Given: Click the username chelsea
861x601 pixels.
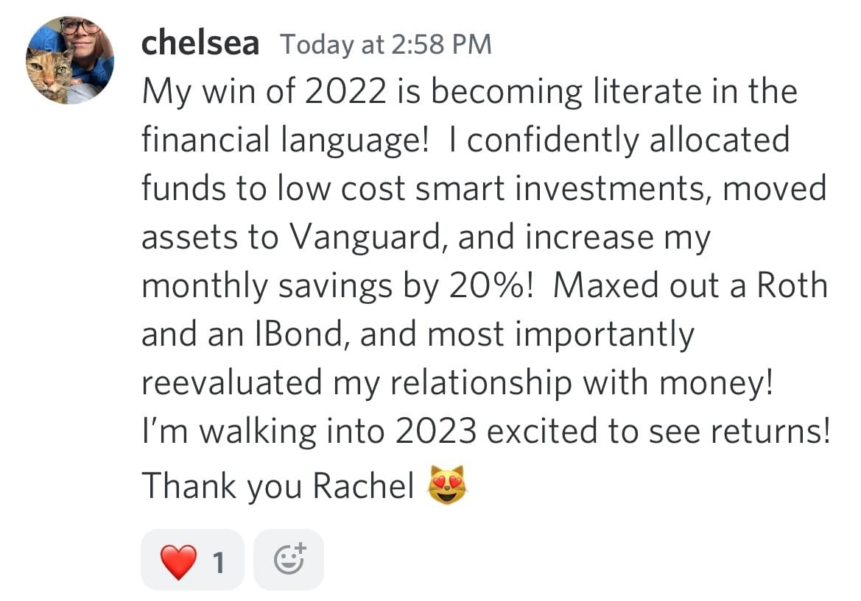Looking at the screenshot, I should click(200, 43).
